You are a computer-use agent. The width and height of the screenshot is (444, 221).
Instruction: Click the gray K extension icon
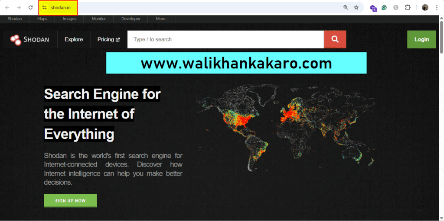[396, 8]
